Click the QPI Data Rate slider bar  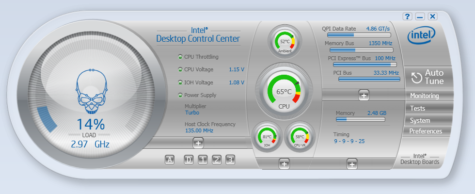(358, 35)
